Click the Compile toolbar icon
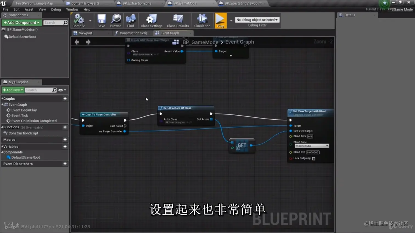 point(79,21)
